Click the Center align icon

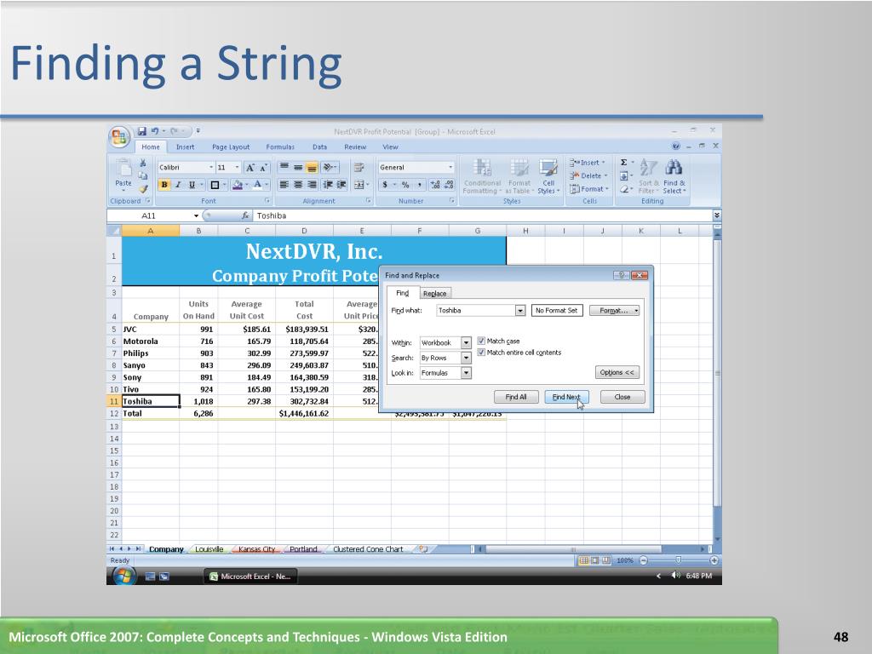pos(298,185)
